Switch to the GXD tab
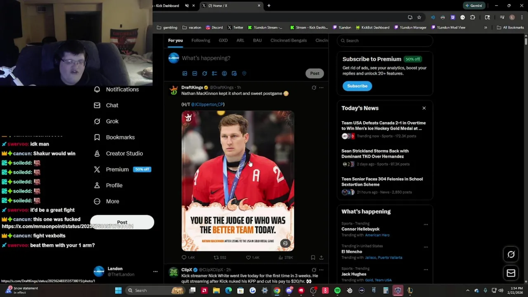 tap(223, 40)
